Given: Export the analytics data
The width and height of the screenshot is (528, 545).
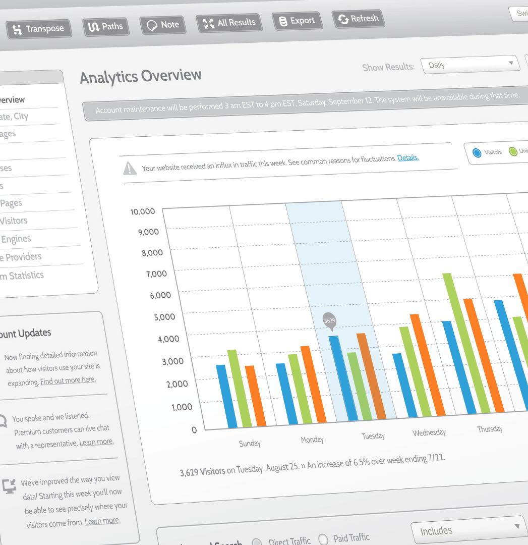Looking at the screenshot, I should 297,21.
